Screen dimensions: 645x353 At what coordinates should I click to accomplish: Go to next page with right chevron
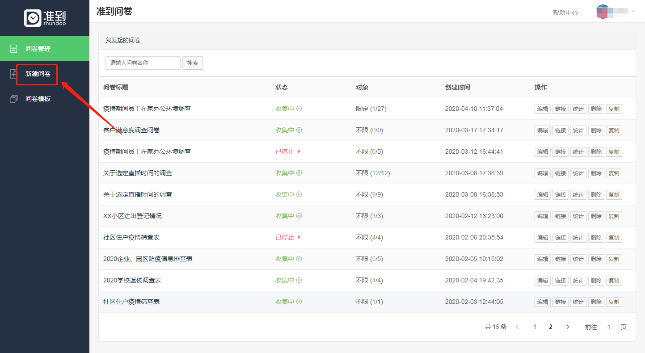coord(568,327)
